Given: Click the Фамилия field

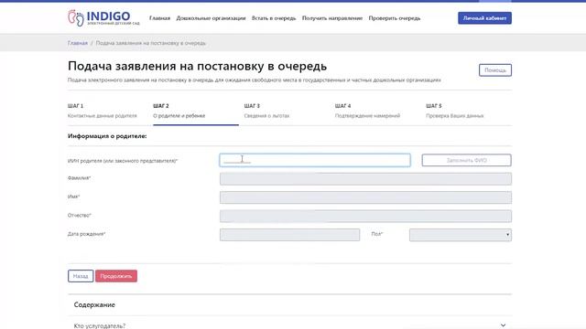Looking at the screenshot, I should pos(365,179).
